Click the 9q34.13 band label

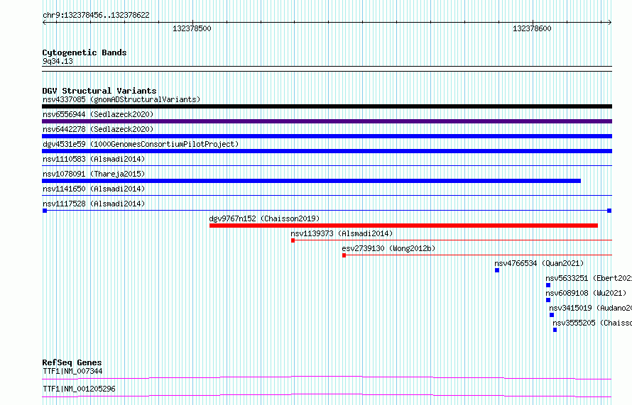pyautogui.click(x=58, y=61)
